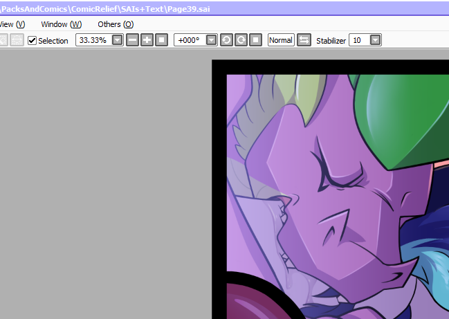
Task: Click the dashed selection icon left of the Selection checkbox
Action: pyautogui.click(x=17, y=40)
